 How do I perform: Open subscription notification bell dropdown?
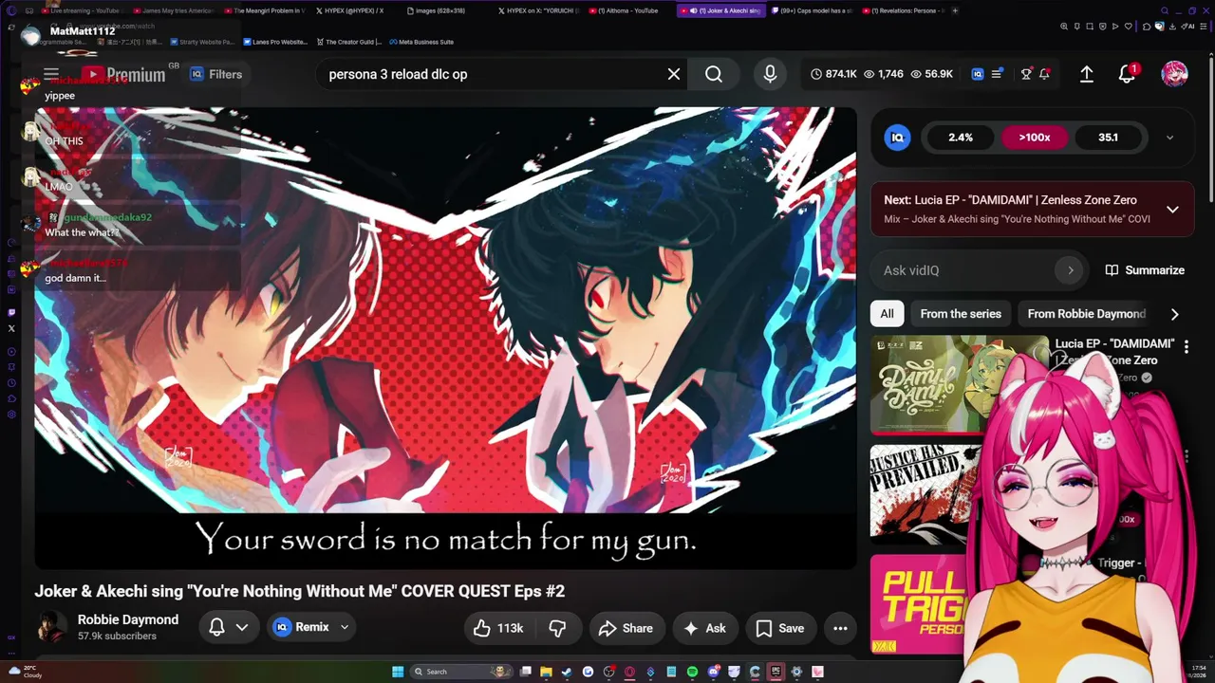227,627
